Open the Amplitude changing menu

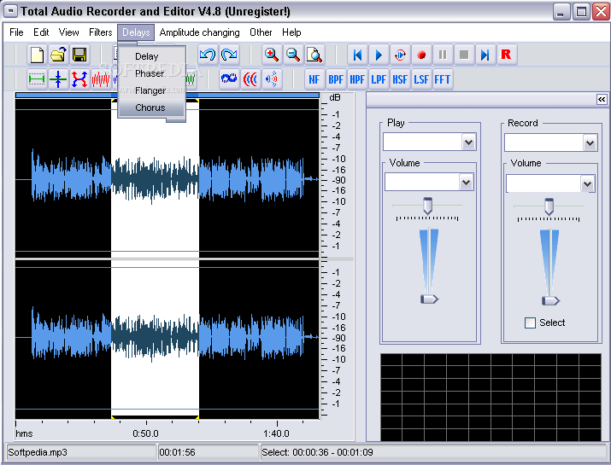click(199, 32)
